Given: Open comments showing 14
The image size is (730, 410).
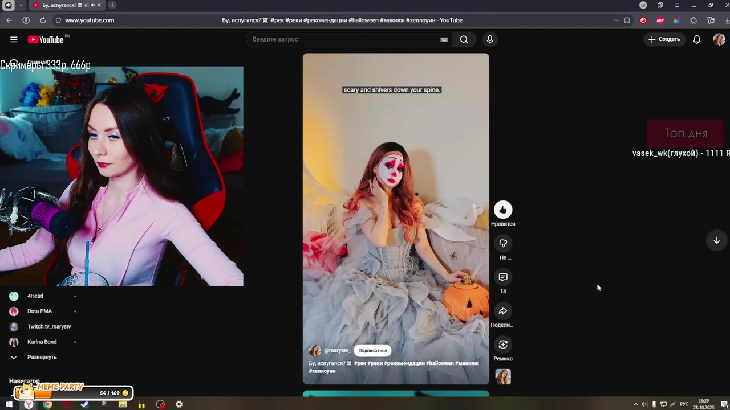Looking at the screenshot, I should click(503, 277).
